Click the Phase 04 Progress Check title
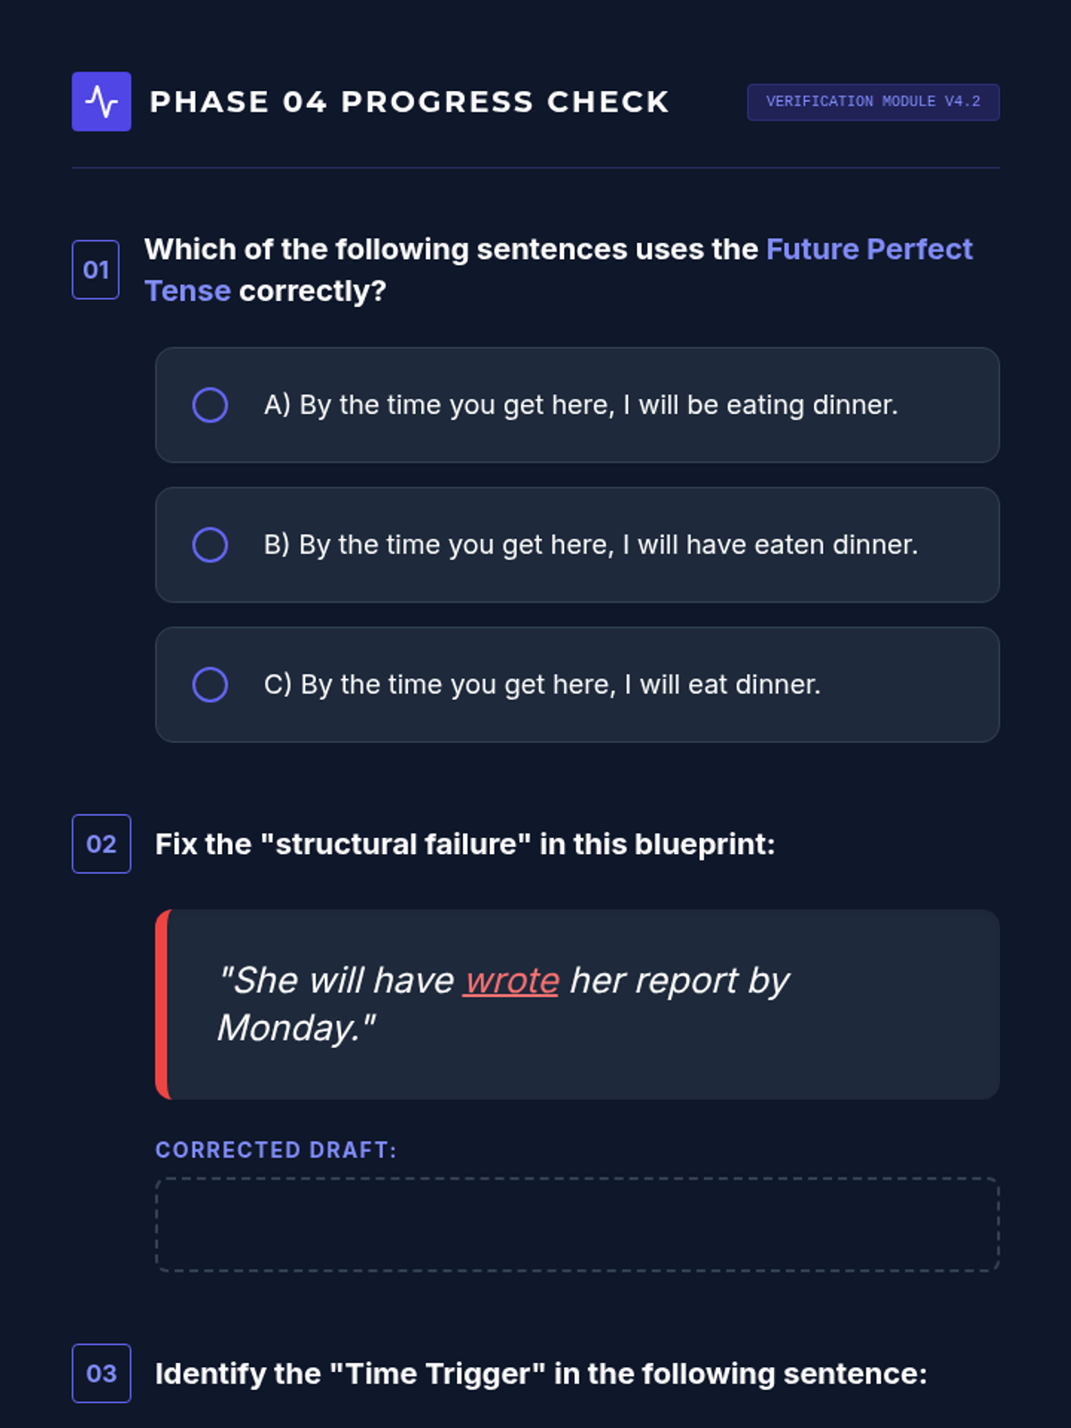Screen dimensions: 1071x1428 (409, 102)
